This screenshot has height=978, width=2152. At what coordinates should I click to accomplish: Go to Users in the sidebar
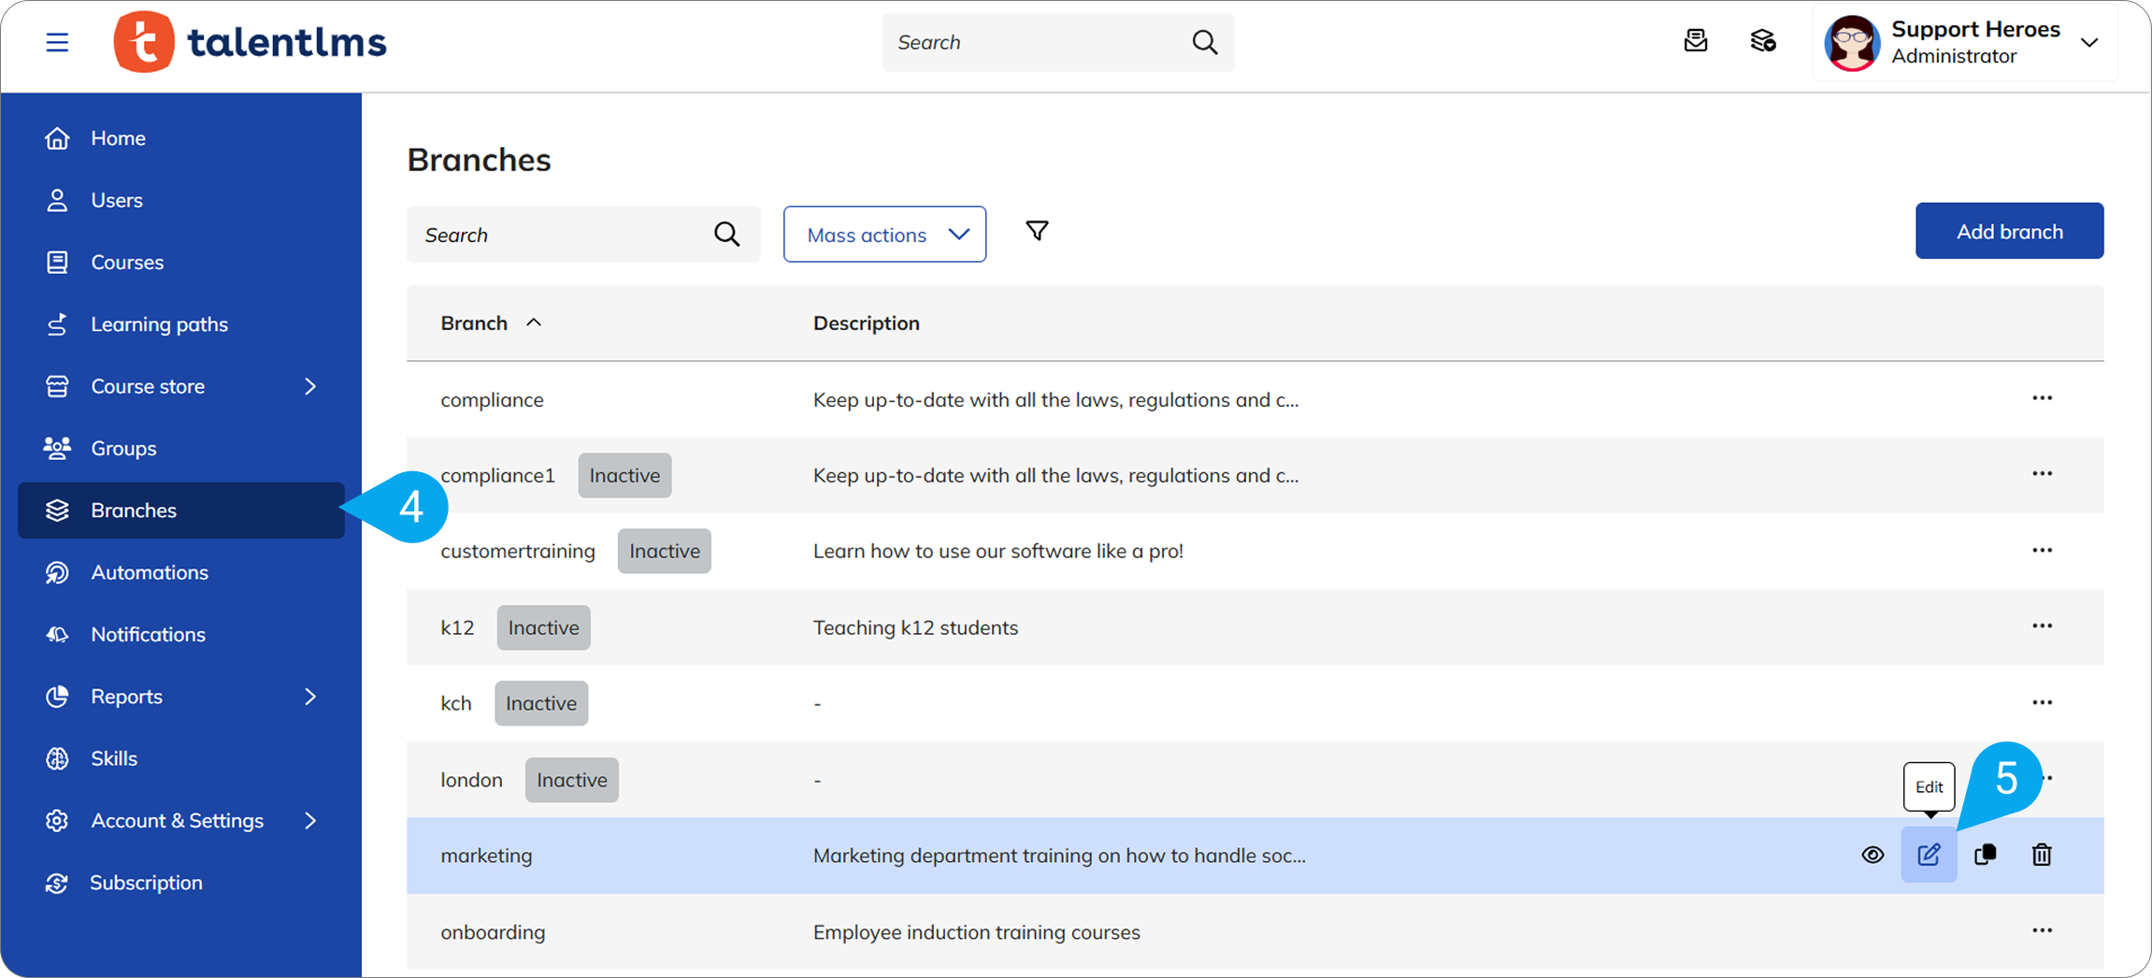[x=117, y=200]
